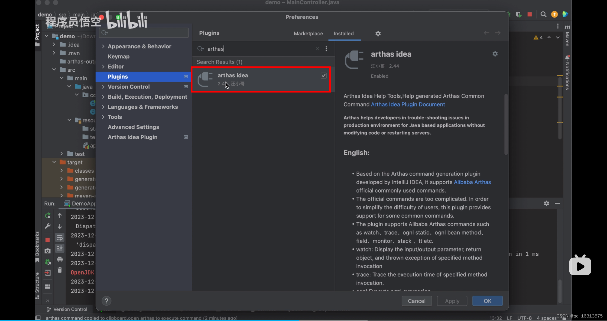Click the arthas plugin search field
The image size is (607, 321).
click(x=260, y=49)
